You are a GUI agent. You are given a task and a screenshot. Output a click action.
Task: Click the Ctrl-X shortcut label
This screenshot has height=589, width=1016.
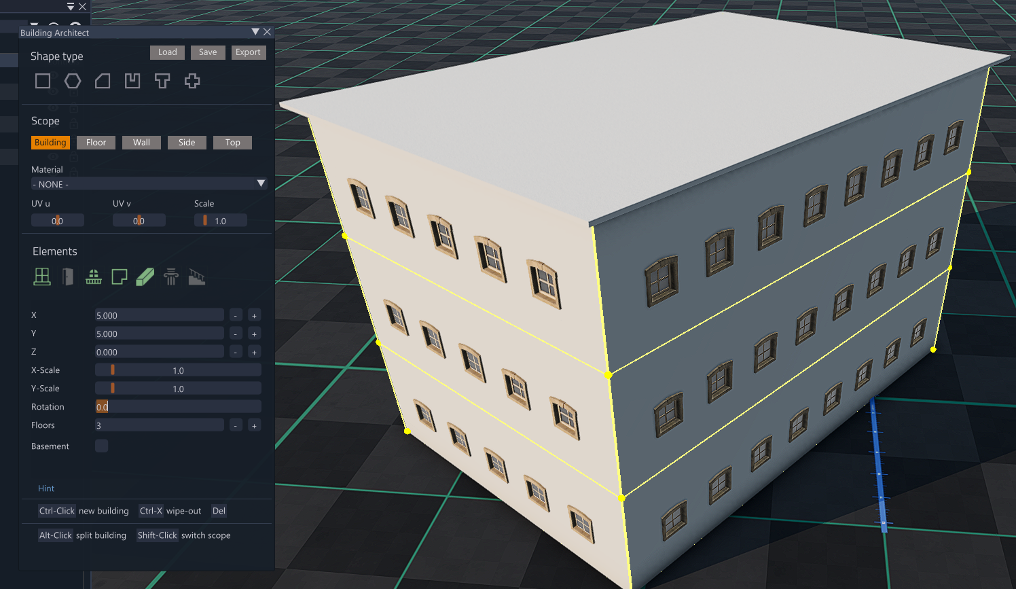[151, 511]
